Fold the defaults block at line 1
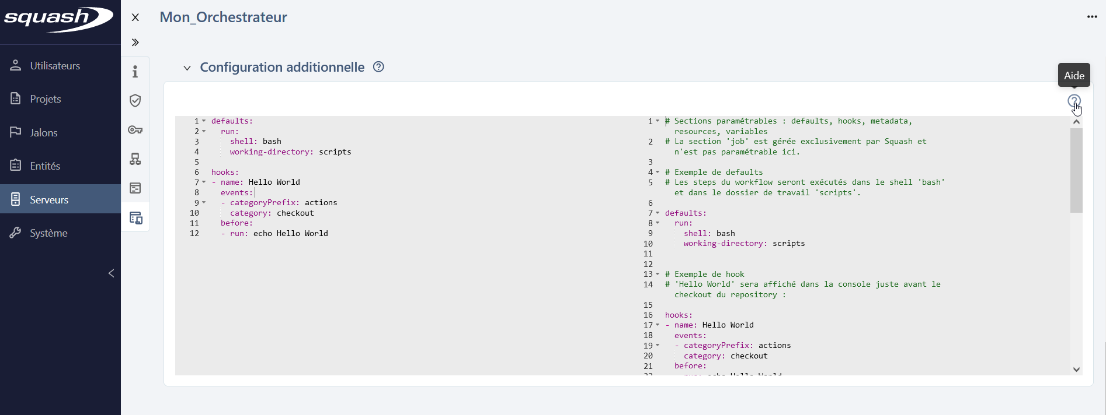 (204, 121)
